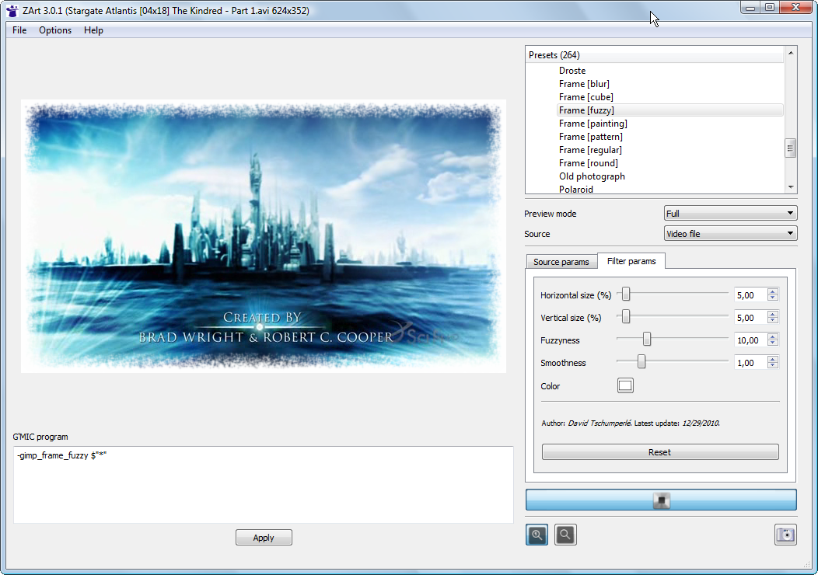818x575 pixels.
Task: Switch to the Source params tab
Action: (561, 262)
